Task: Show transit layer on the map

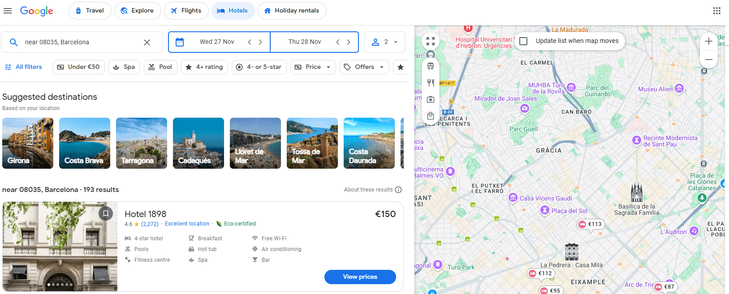Action: (431, 66)
